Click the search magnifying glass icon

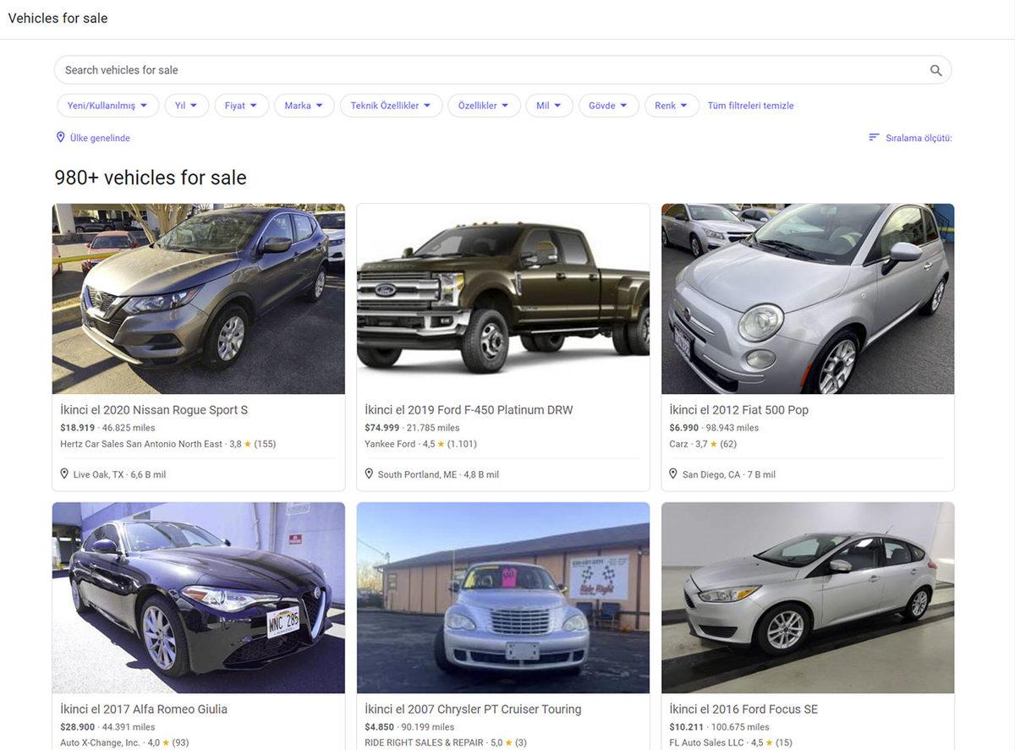pyautogui.click(x=935, y=69)
